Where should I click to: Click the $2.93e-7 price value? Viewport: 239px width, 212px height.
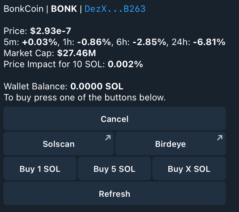click(51, 31)
